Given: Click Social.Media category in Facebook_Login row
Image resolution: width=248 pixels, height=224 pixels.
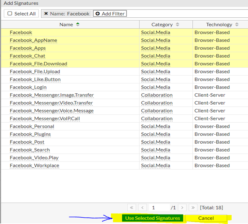Looking at the screenshot, I should click(x=156, y=87).
